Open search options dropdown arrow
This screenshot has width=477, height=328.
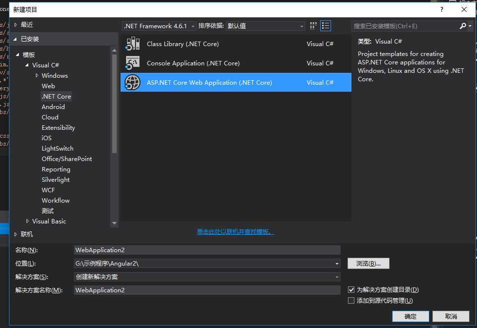pyautogui.click(x=471, y=26)
